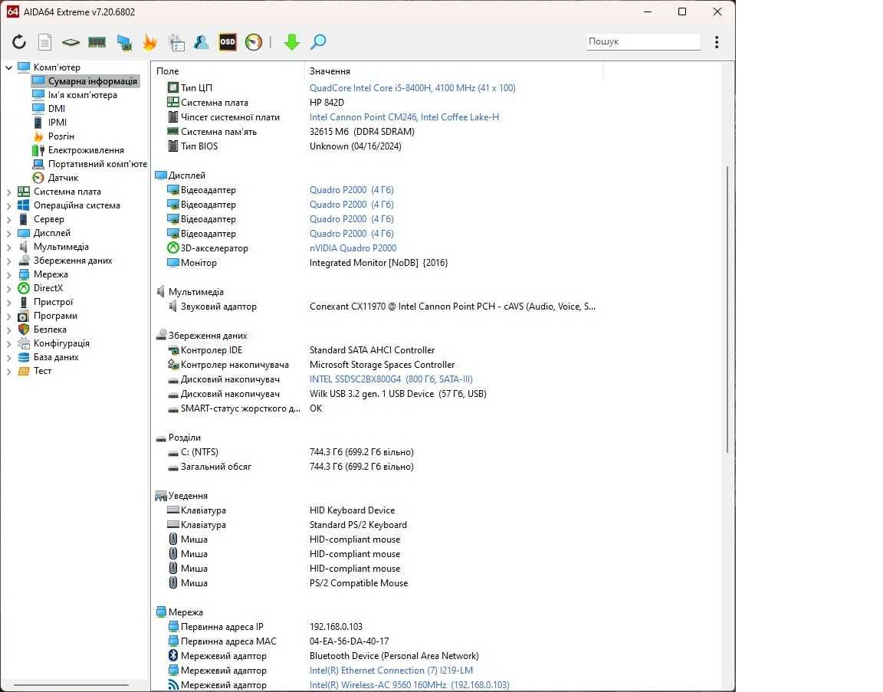Select the База даних category
Image resolution: width=883 pixels, height=692 pixels.
pyautogui.click(x=56, y=357)
